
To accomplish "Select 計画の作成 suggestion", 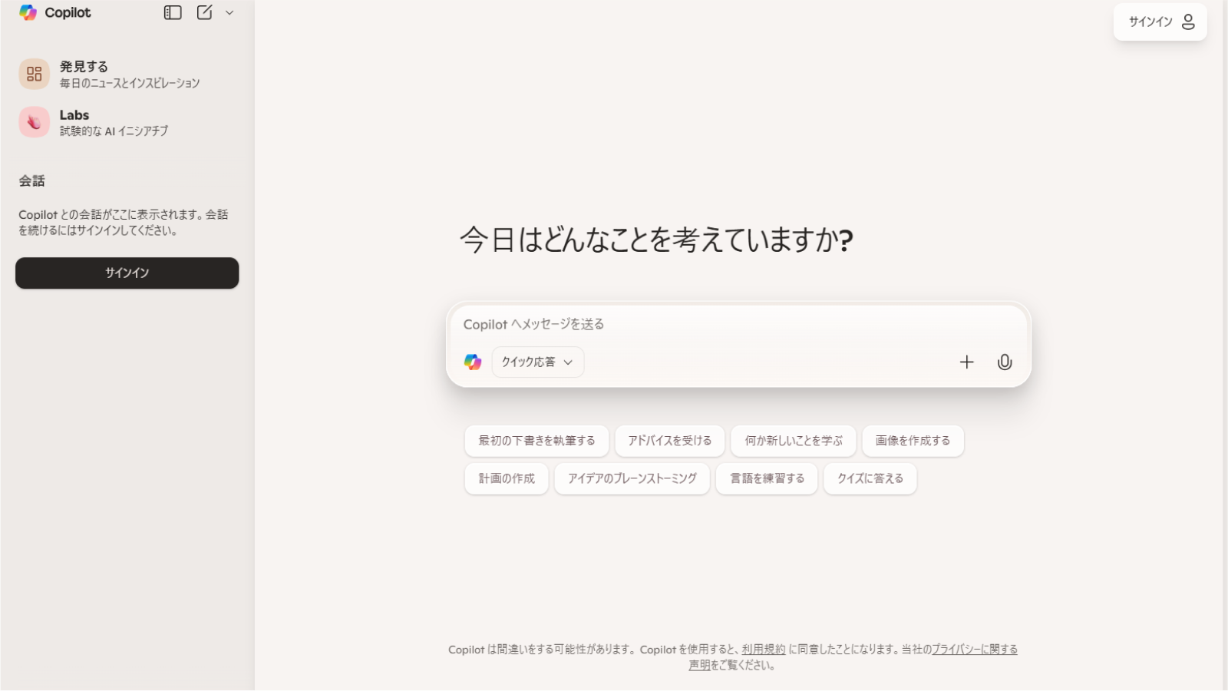I will click(507, 478).
